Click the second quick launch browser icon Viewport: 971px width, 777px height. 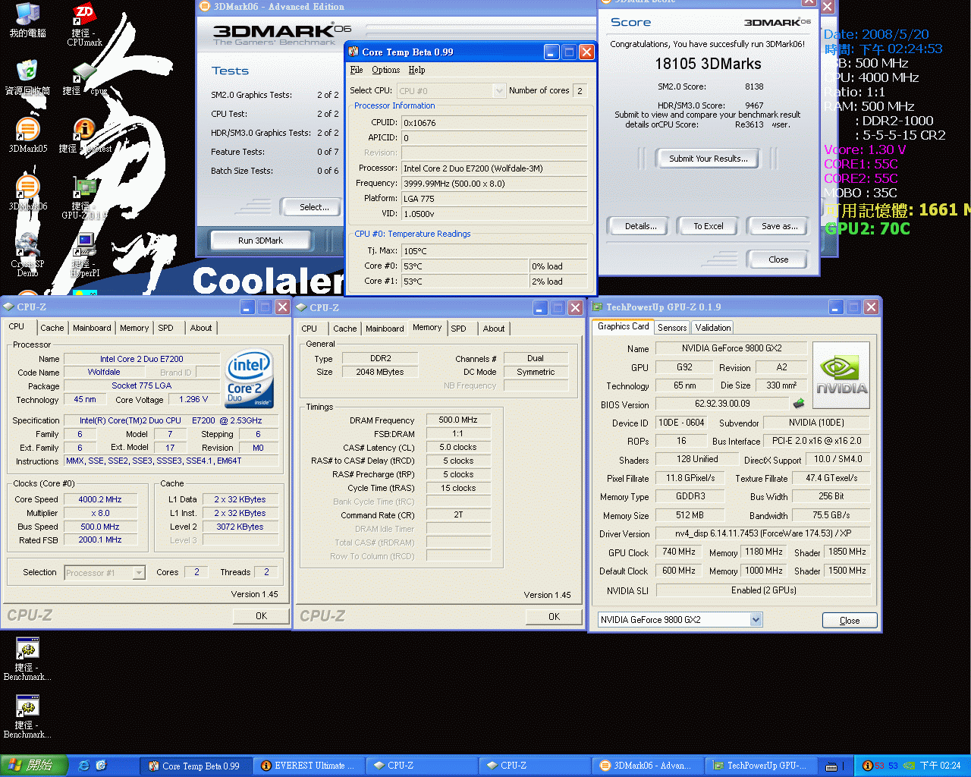click(x=102, y=766)
